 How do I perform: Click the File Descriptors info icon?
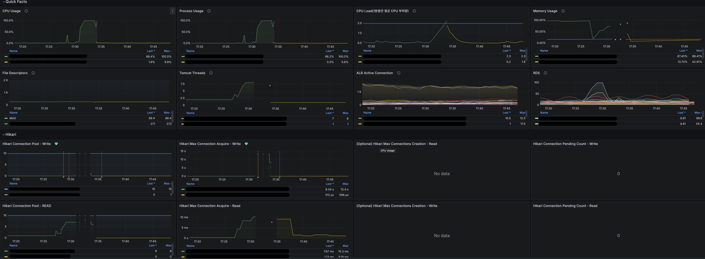click(x=33, y=73)
